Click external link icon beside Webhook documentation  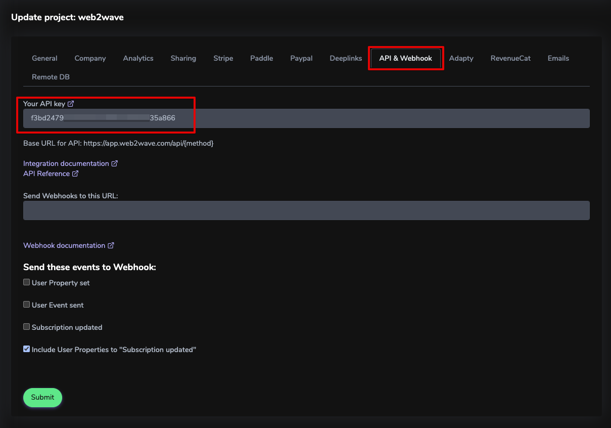(111, 245)
